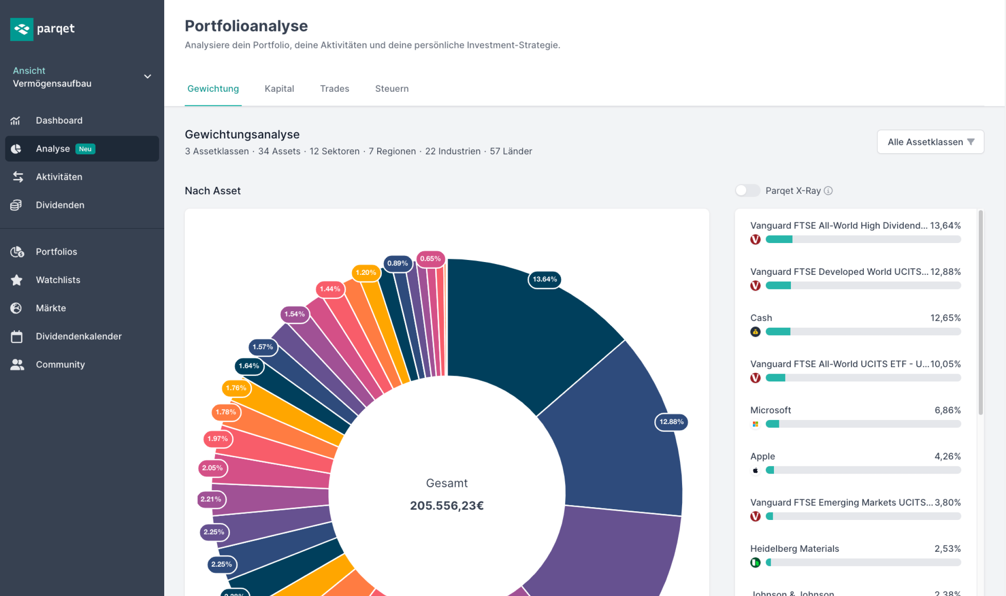Open the Community people icon
Screen dimensions: 1006x596
17,365
